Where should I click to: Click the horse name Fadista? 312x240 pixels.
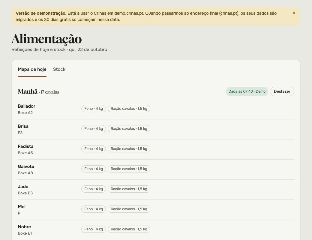coord(26,146)
